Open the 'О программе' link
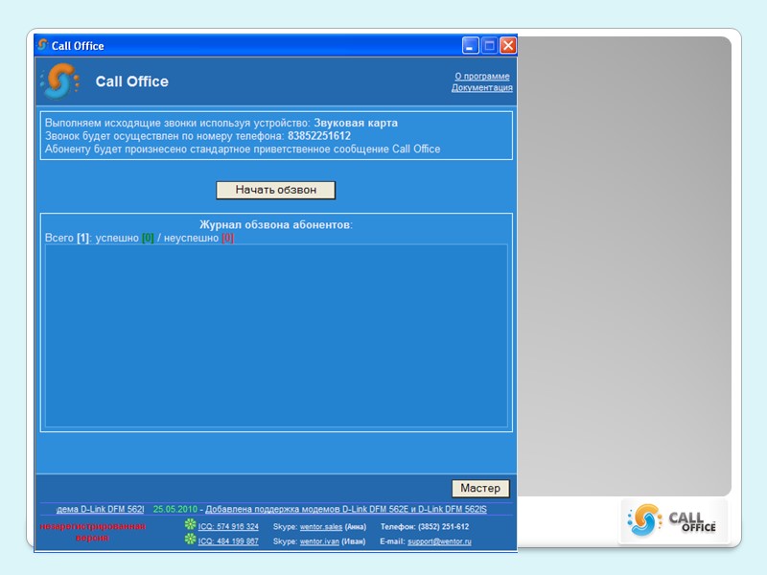Viewport: 767px width, 575px height. tap(482, 77)
